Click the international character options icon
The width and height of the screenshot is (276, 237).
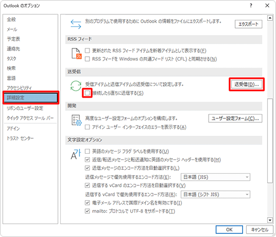tap(76, 154)
